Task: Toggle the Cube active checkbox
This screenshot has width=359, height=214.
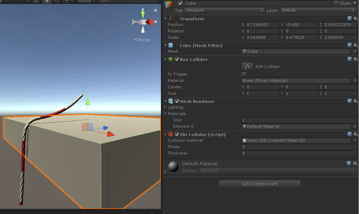Action: 180,3
